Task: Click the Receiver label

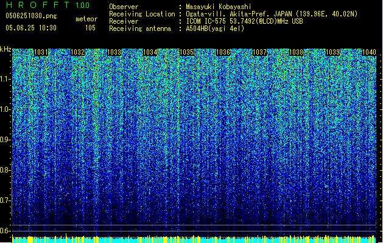Action: click(124, 21)
